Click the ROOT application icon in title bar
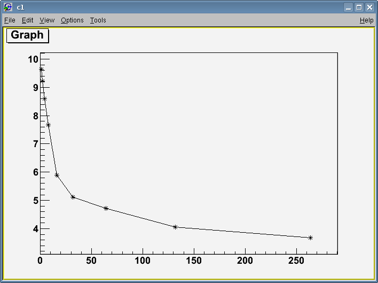This screenshot has height=283, width=378. pos(7,7)
